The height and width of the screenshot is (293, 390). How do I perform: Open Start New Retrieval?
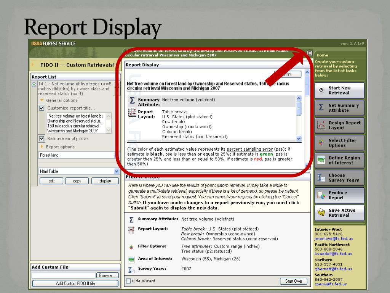(x=339, y=90)
